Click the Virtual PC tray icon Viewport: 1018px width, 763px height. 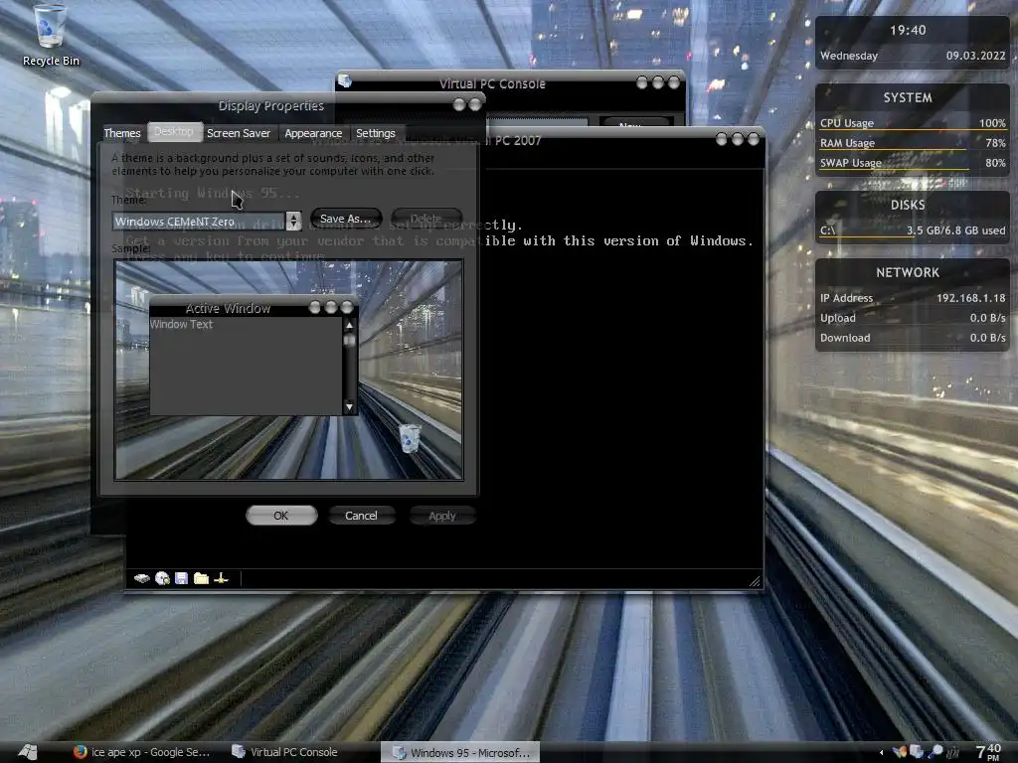[x=917, y=752]
